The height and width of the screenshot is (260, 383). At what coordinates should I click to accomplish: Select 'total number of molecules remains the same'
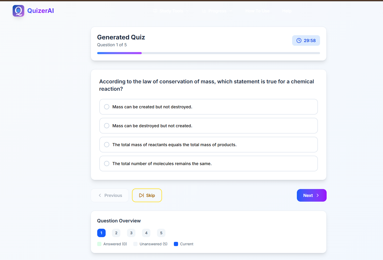(209, 164)
